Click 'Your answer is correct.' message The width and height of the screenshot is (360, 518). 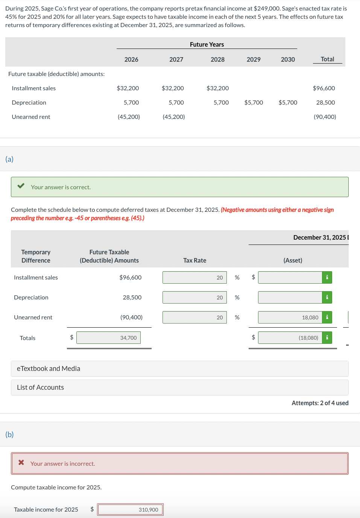pos(61,187)
